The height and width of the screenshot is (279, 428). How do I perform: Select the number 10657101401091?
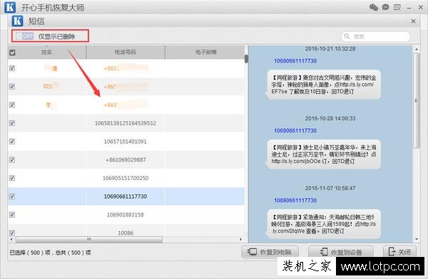(126, 142)
